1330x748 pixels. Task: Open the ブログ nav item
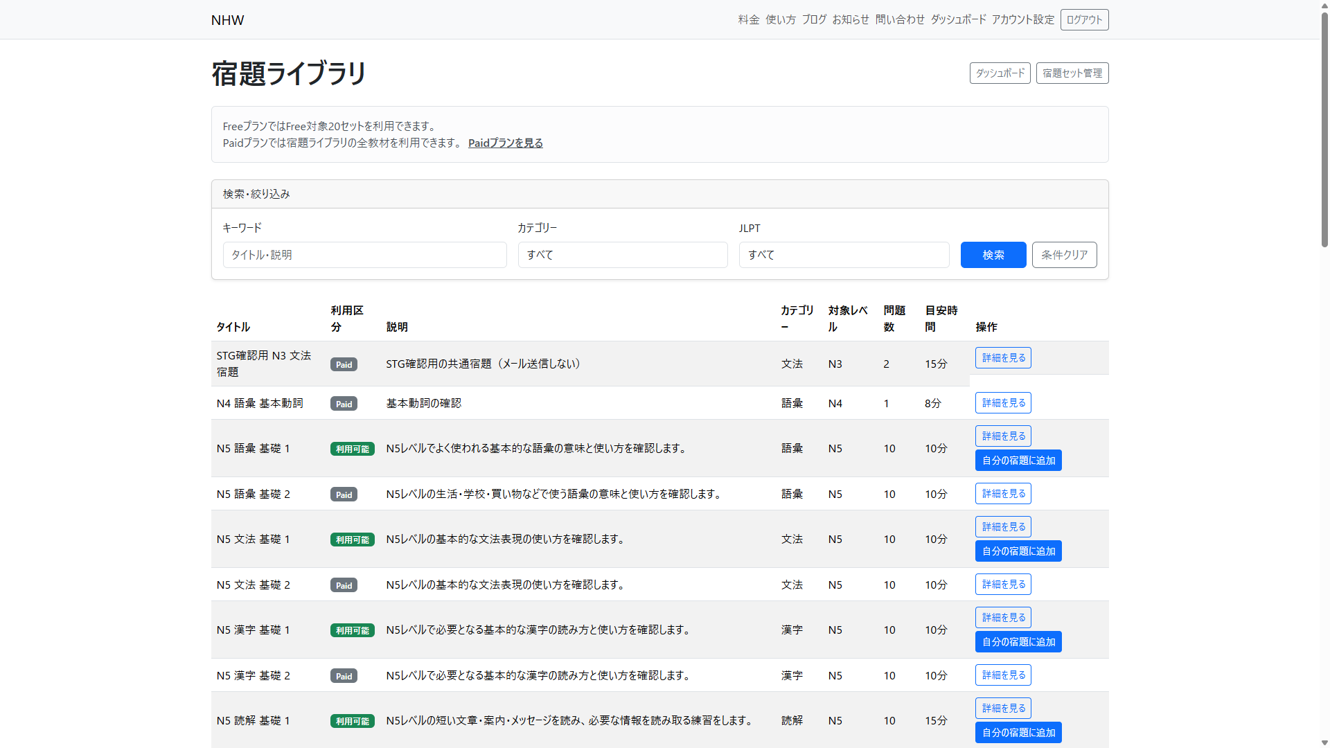tap(814, 19)
